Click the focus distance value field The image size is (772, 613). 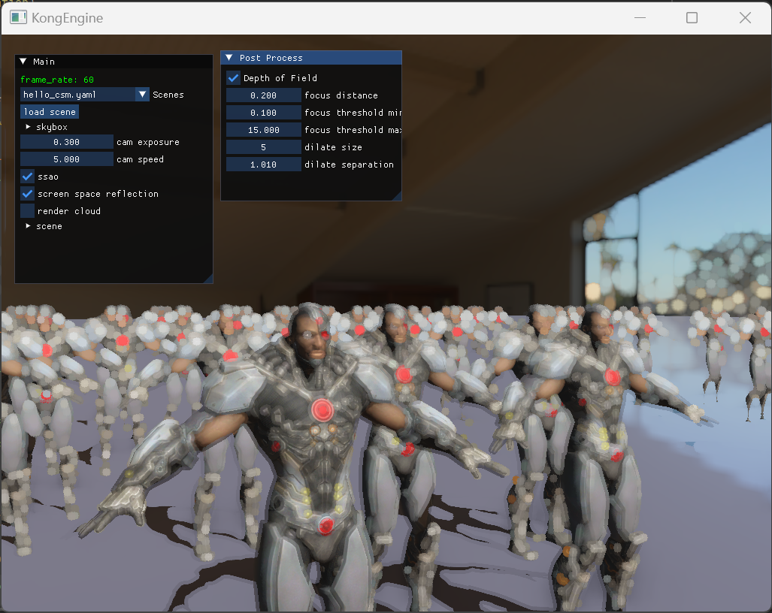point(263,95)
